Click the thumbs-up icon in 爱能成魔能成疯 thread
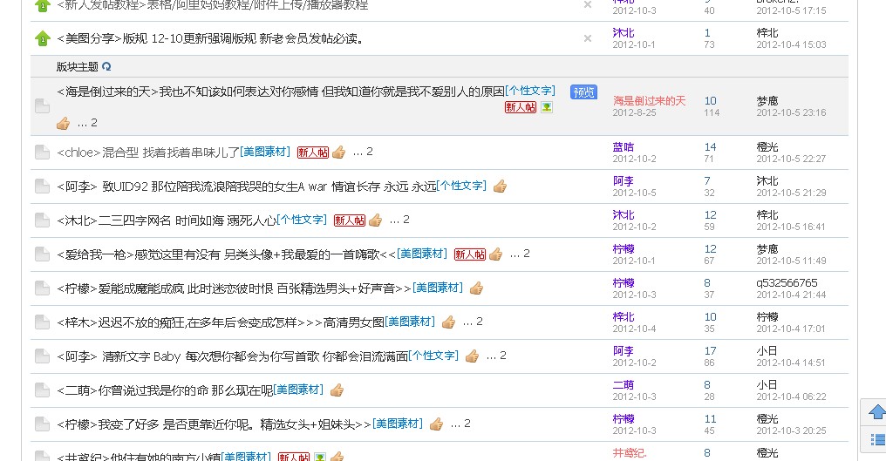This screenshot has height=461, width=886. 477,288
